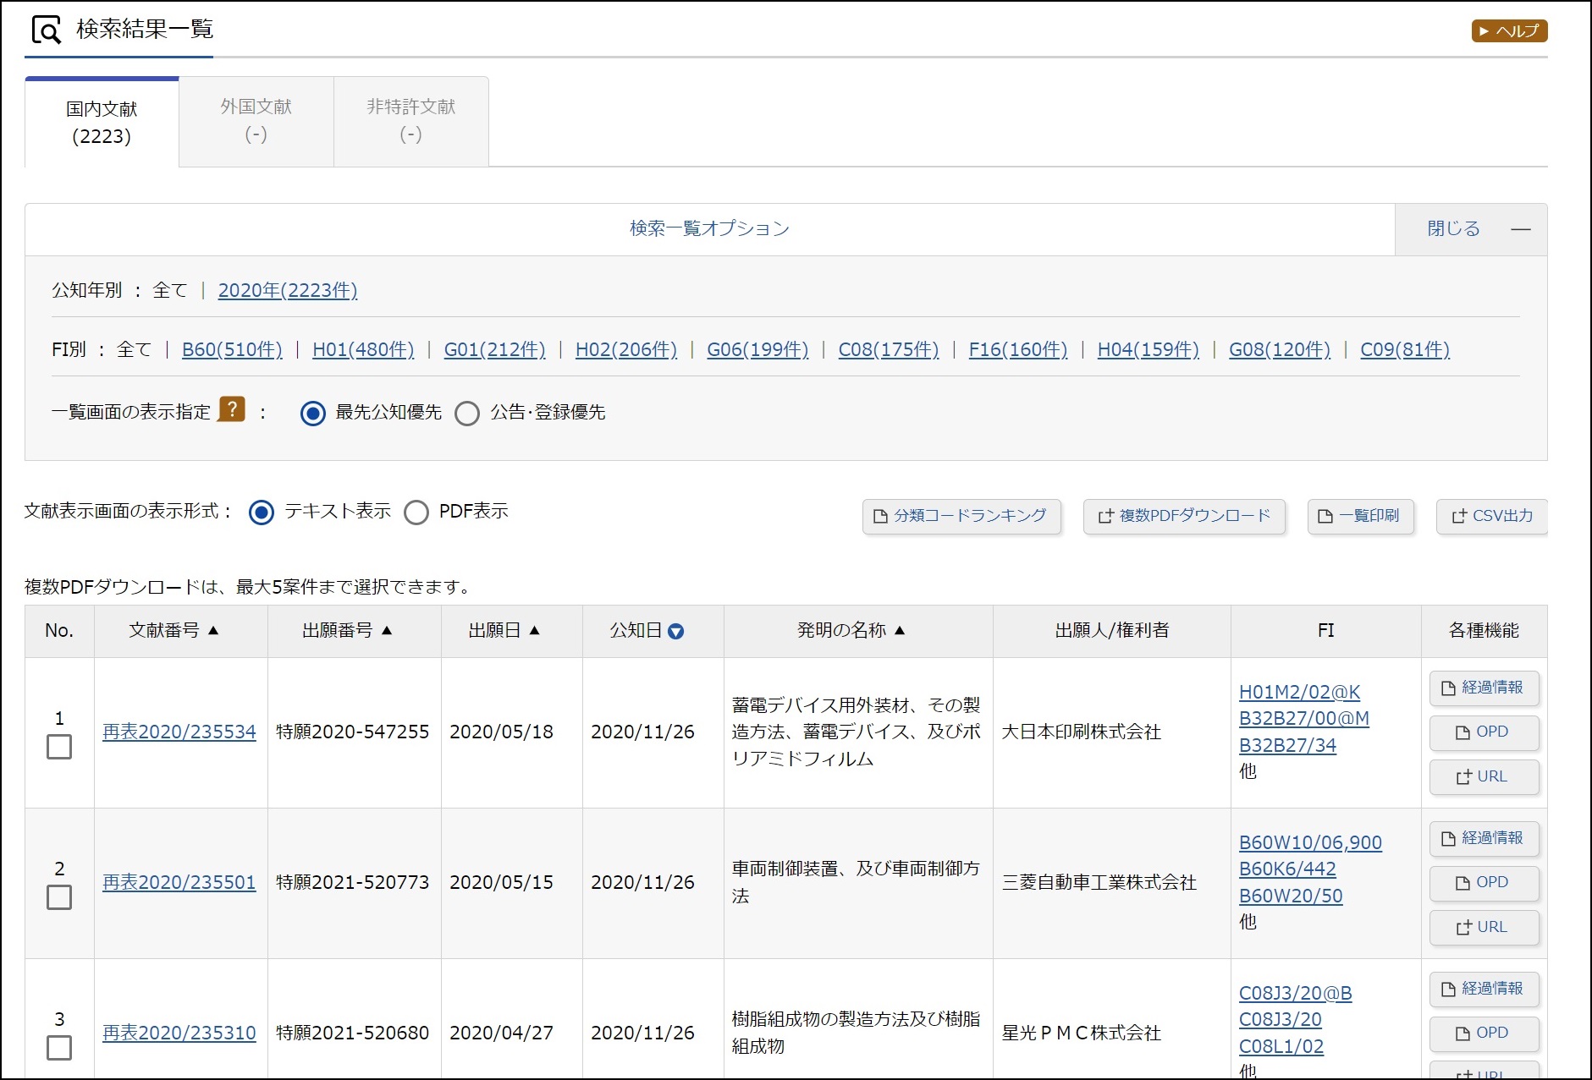Tick the checkbox for result 2
This screenshot has height=1080, width=1592.
tap(59, 897)
